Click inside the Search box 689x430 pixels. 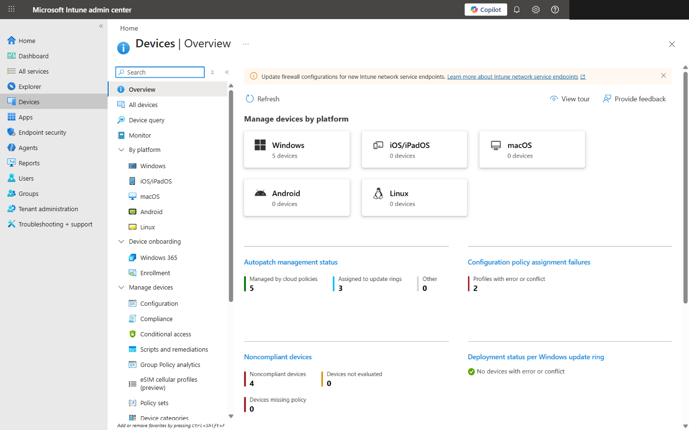(163, 72)
